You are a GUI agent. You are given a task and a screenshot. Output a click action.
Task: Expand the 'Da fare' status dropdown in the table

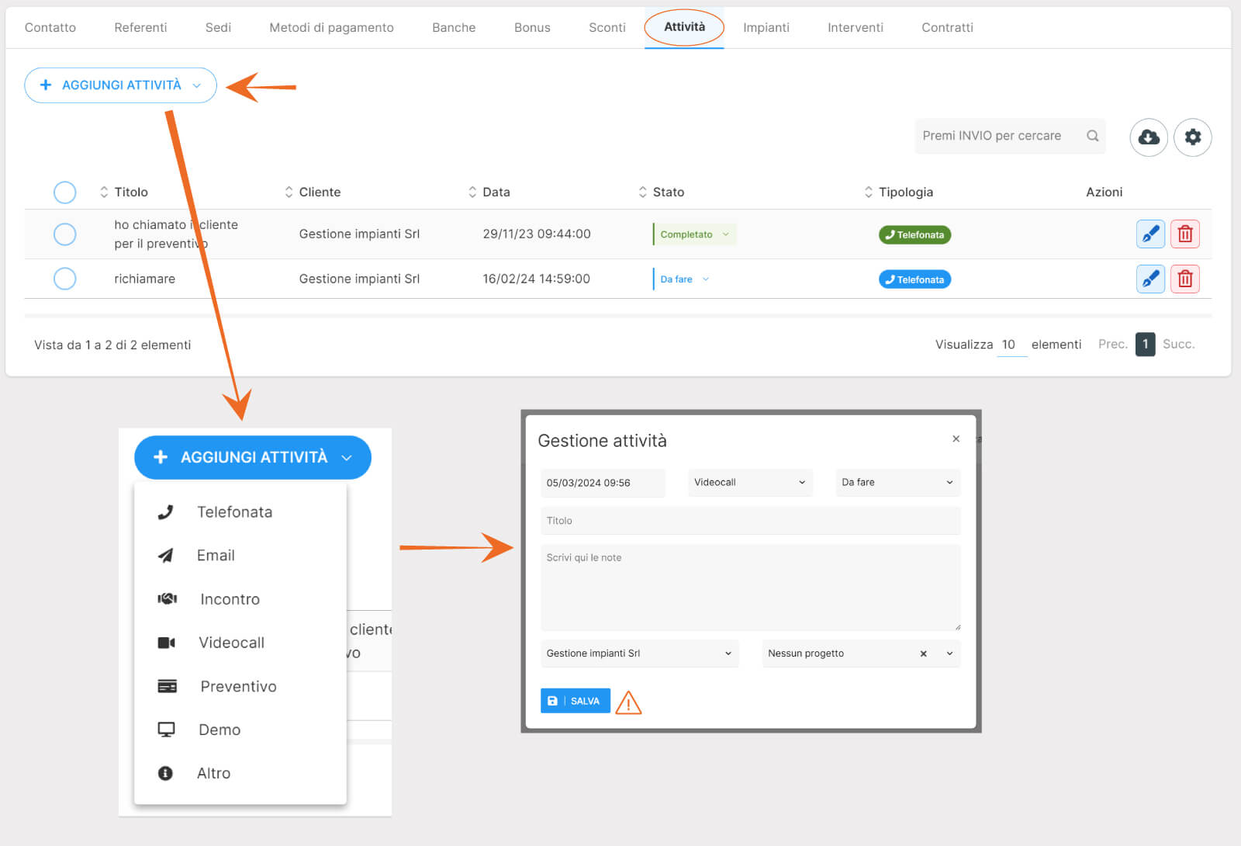(x=684, y=279)
